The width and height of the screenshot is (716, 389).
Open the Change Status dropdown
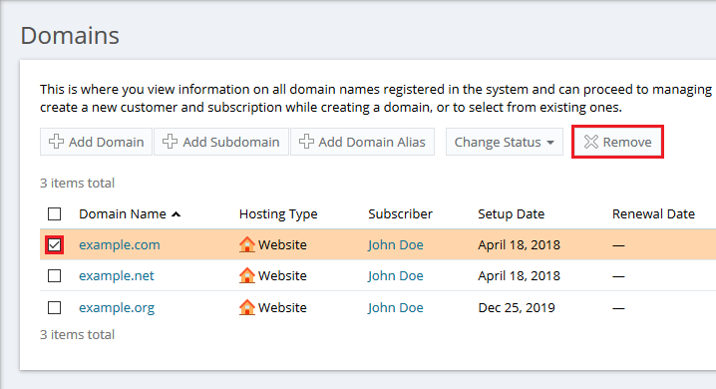coord(505,142)
